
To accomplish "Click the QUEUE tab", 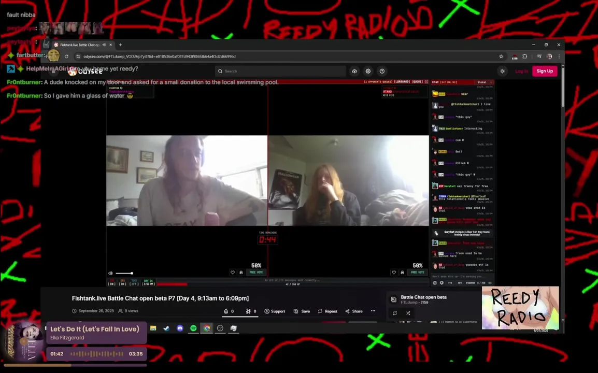I will click(417, 82).
